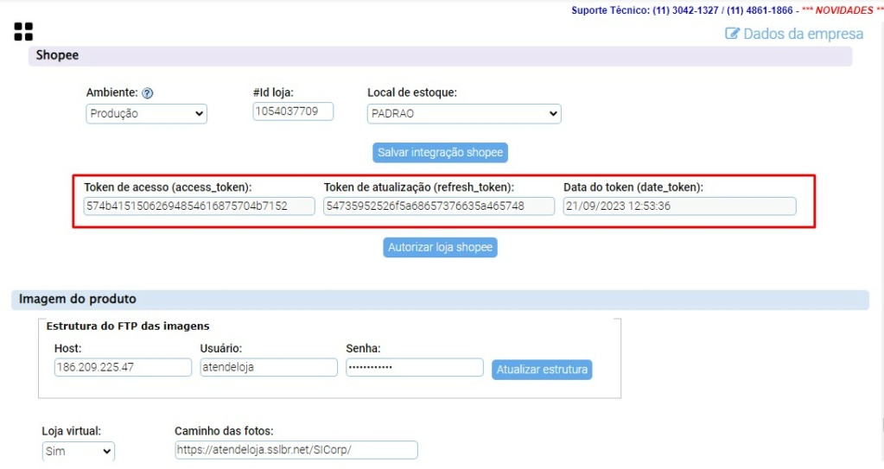Open Dados da empresa link

[x=803, y=34]
